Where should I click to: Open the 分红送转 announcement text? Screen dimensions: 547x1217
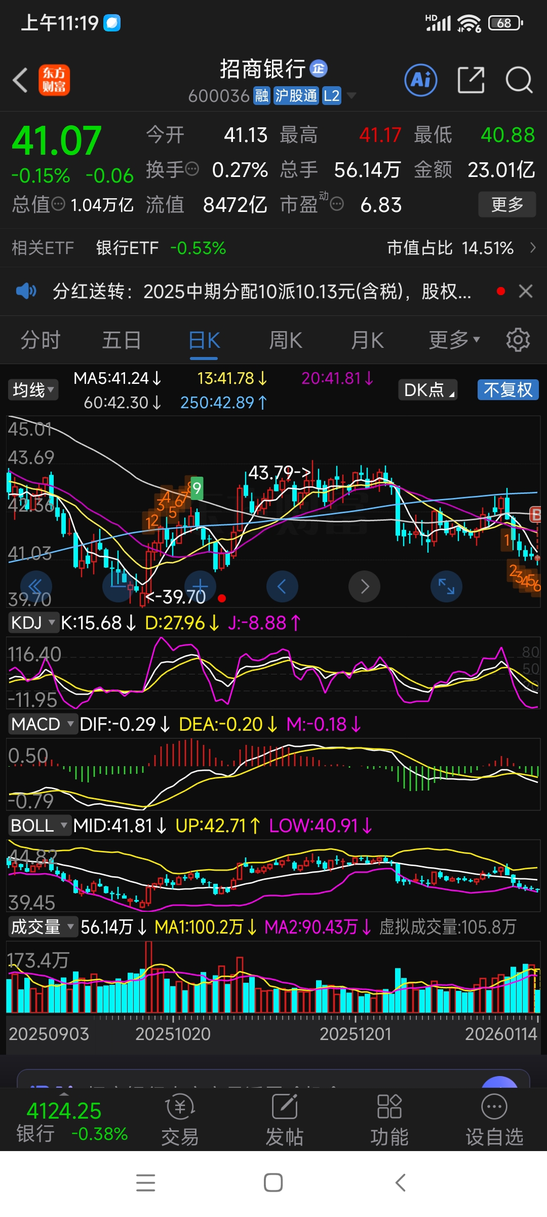(x=262, y=291)
